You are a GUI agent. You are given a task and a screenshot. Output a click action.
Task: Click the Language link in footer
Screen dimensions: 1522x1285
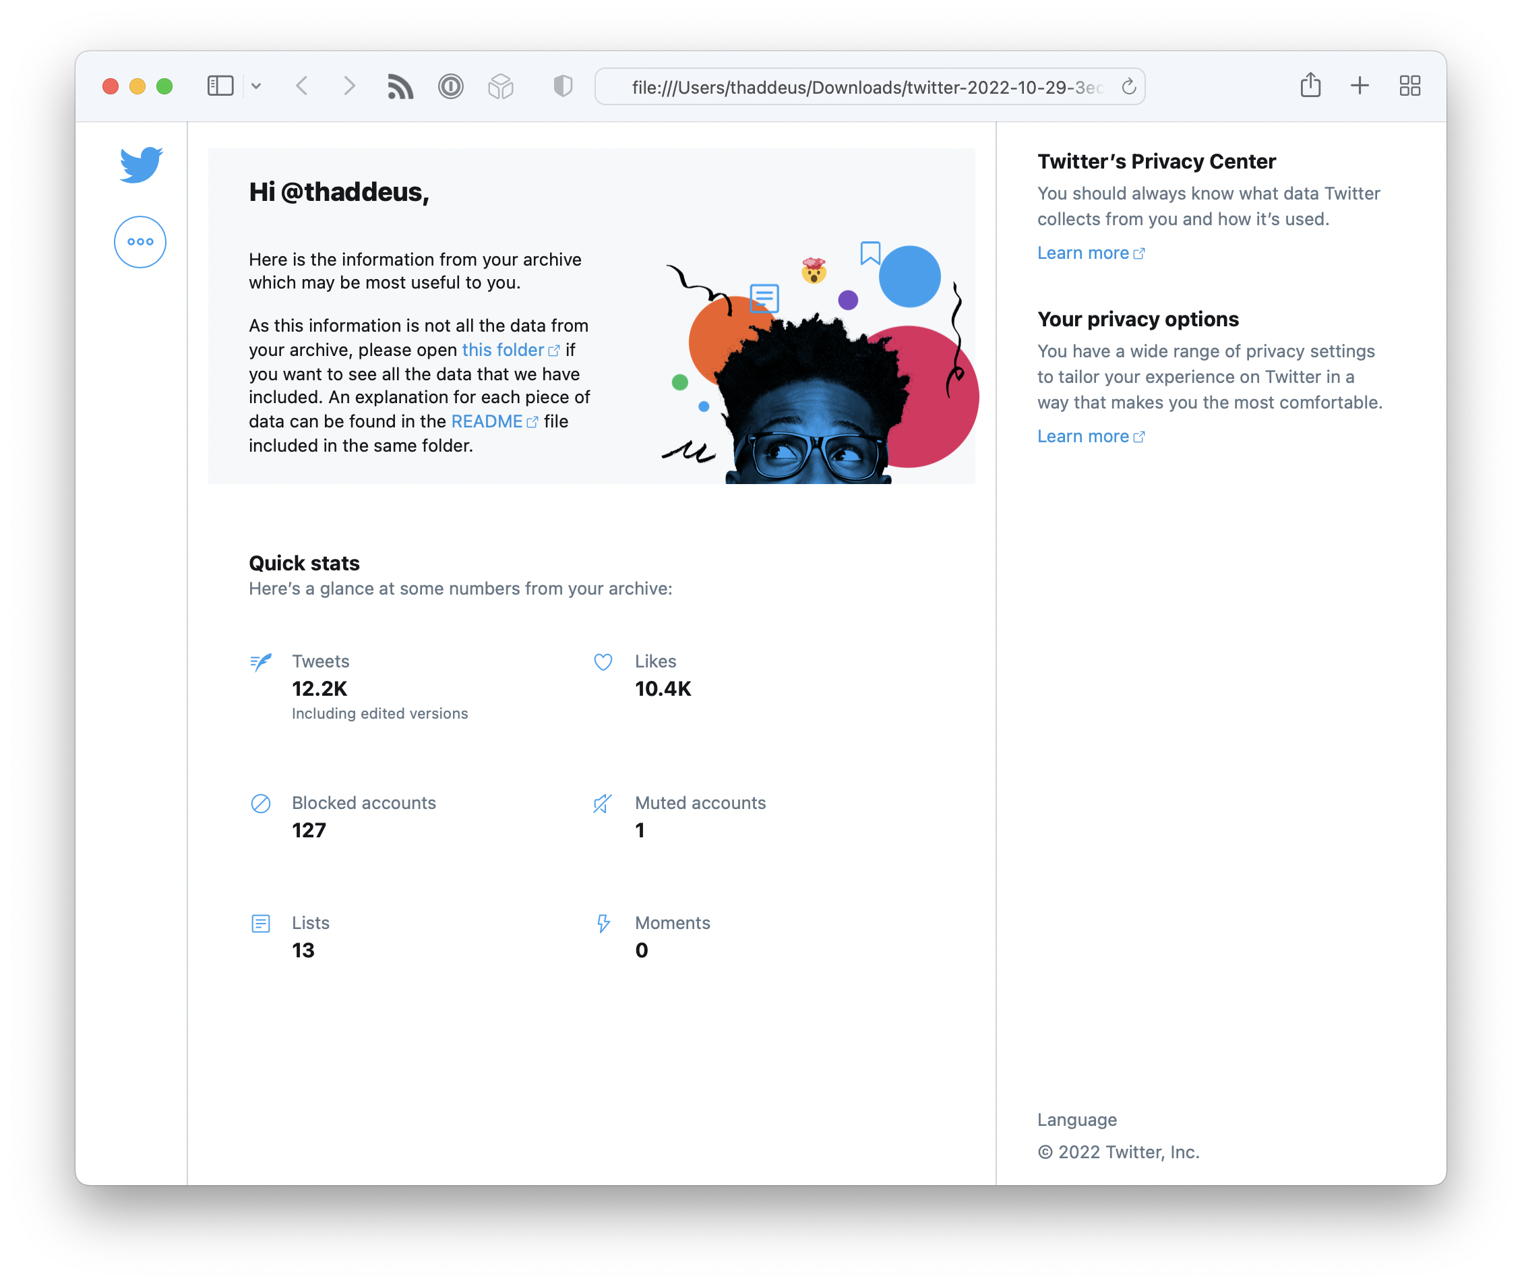[1076, 1120]
